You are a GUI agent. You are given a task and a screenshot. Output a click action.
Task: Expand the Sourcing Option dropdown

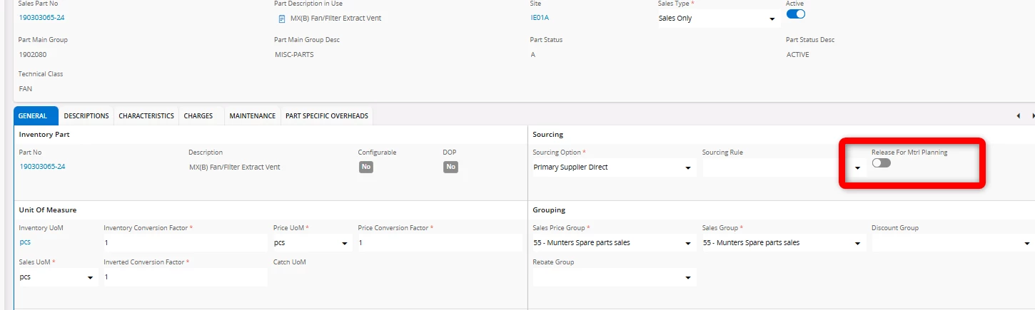click(x=612, y=167)
